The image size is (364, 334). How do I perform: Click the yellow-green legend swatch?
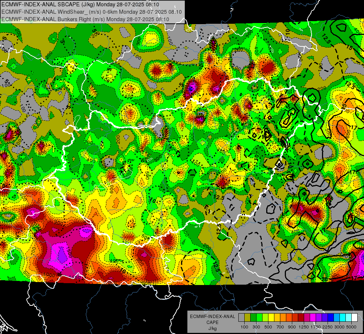click(x=265, y=318)
